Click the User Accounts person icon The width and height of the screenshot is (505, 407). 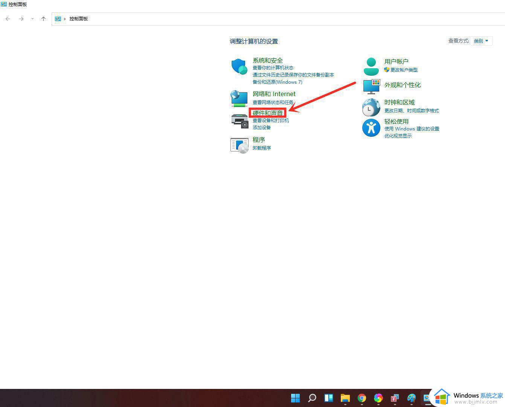pyautogui.click(x=371, y=67)
